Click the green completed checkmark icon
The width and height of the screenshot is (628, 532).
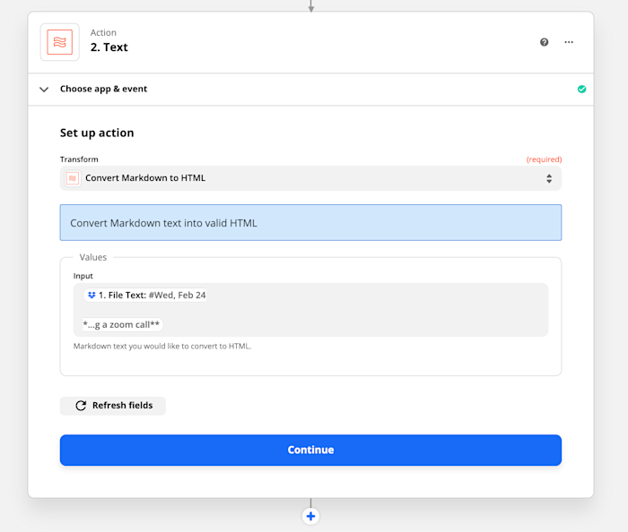[x=582, y=90]
